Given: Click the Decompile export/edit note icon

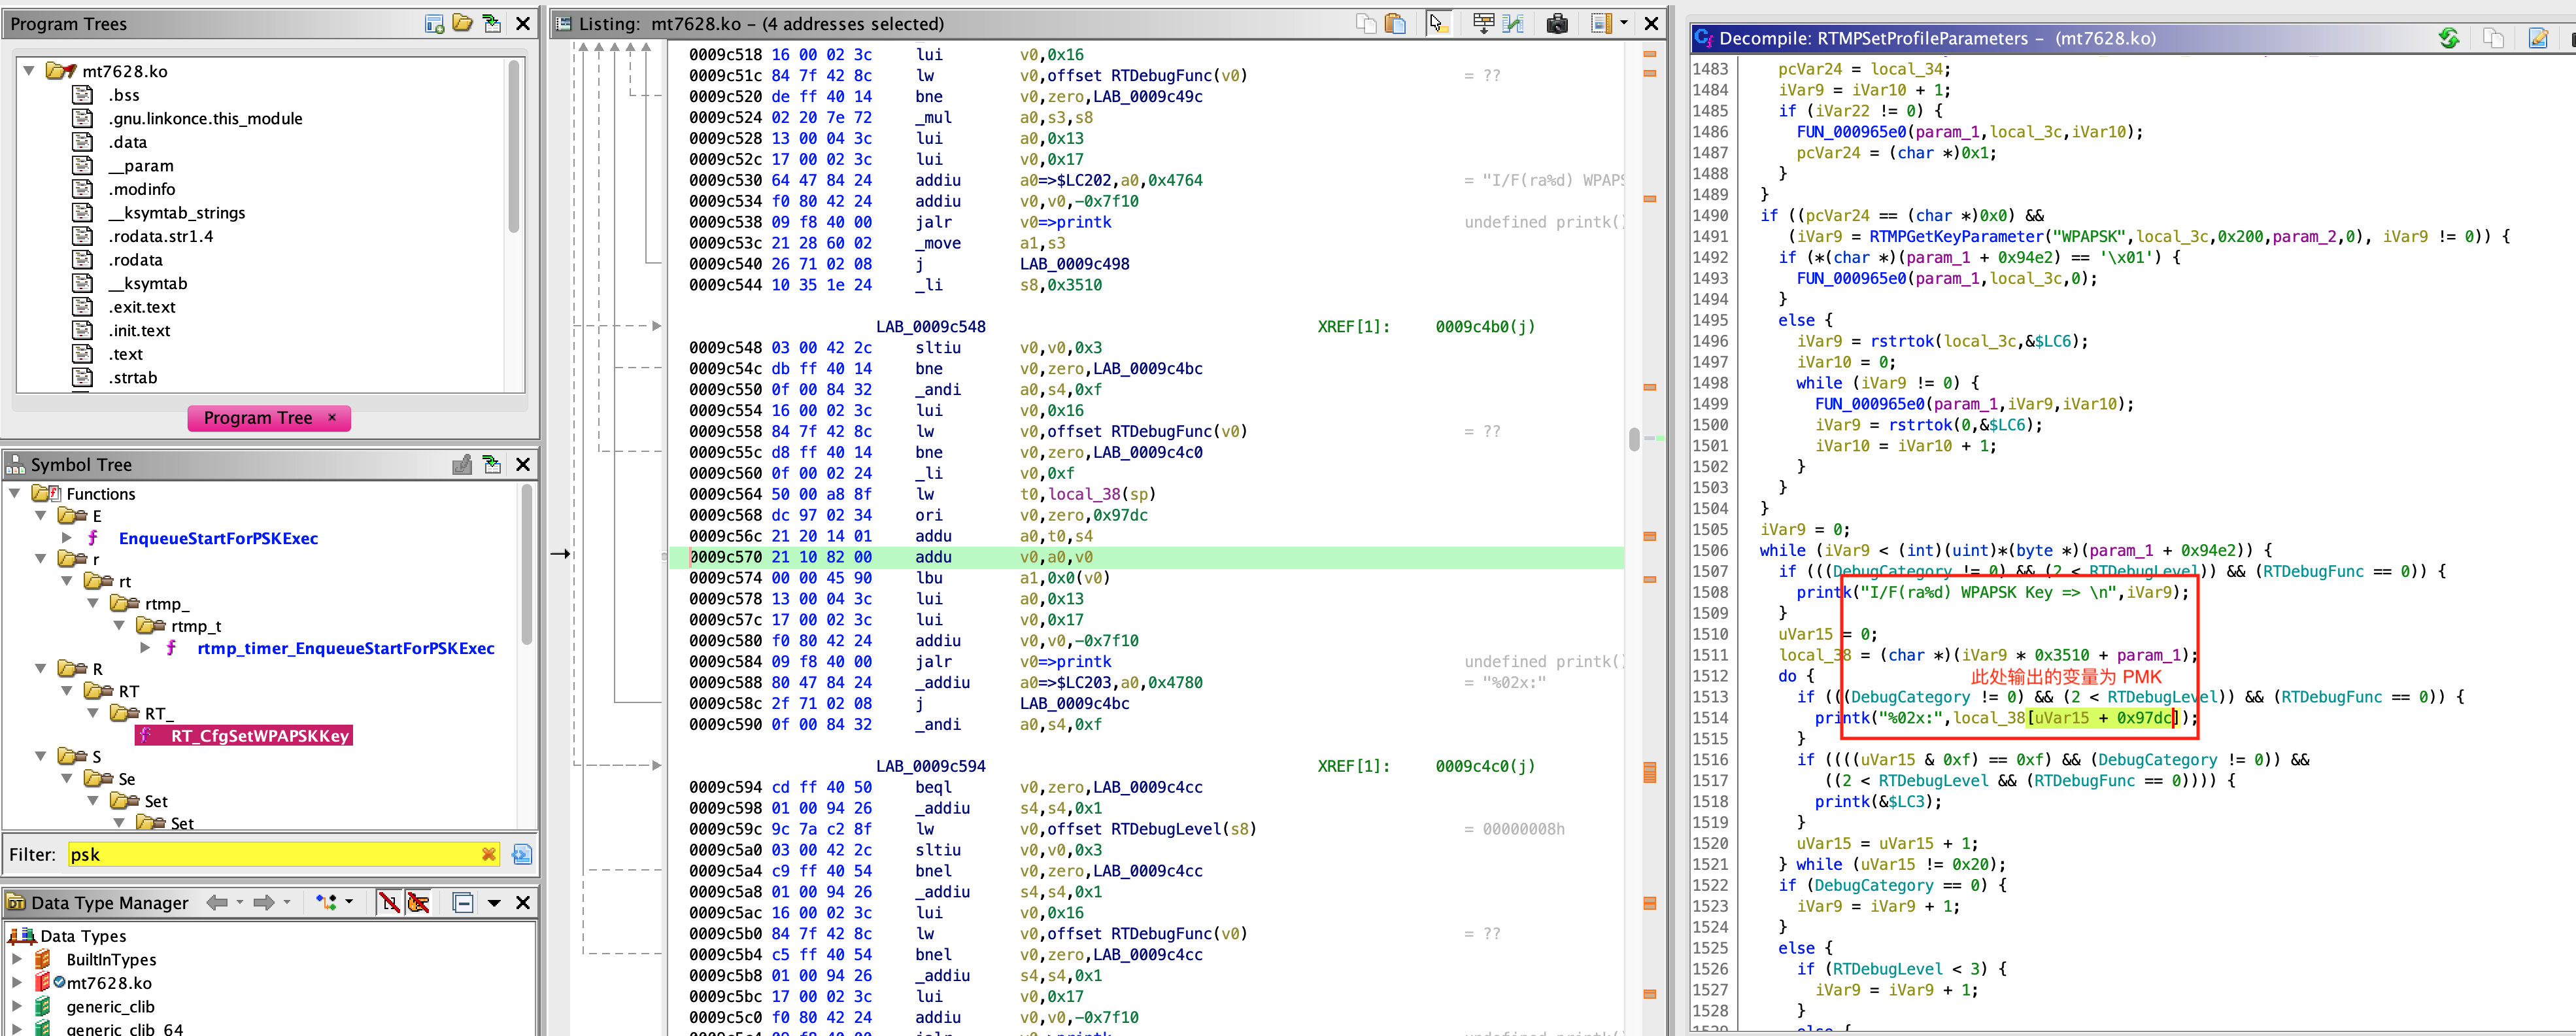Looking at the screenshot, I should (x=2538, y=38).
